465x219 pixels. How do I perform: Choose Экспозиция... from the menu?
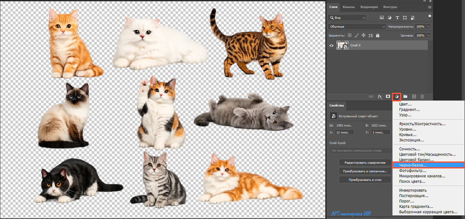[428, 140]
